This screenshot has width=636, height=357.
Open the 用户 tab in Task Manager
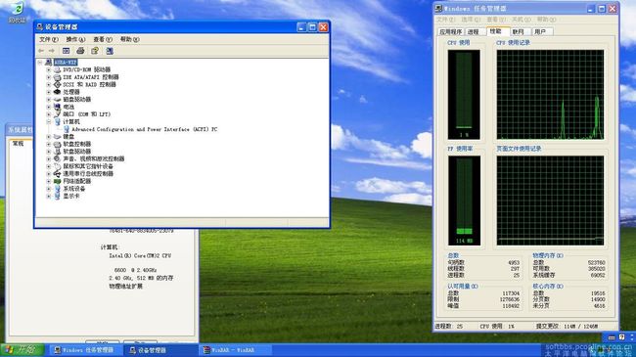pos(540,31)
